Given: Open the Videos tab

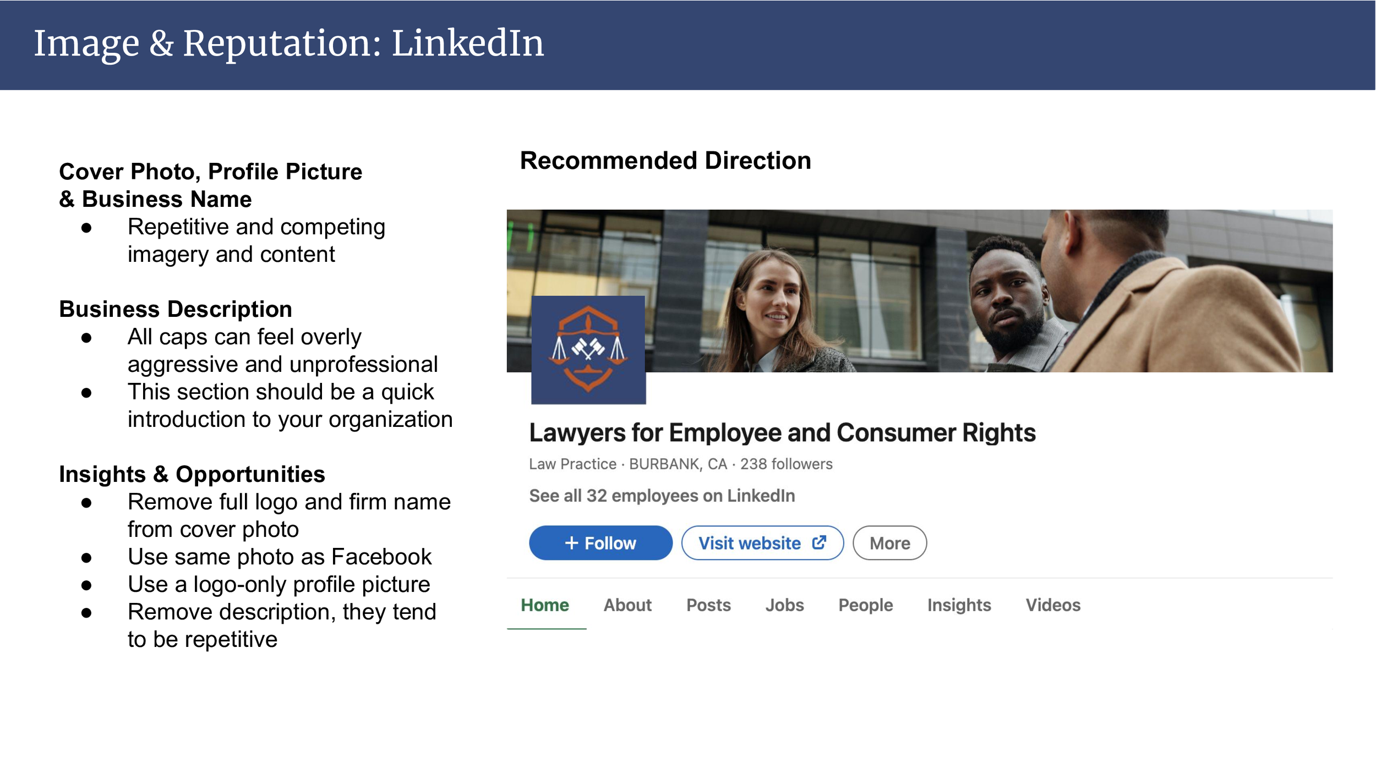Looking at the screenshot, I should click(1052, 605).
